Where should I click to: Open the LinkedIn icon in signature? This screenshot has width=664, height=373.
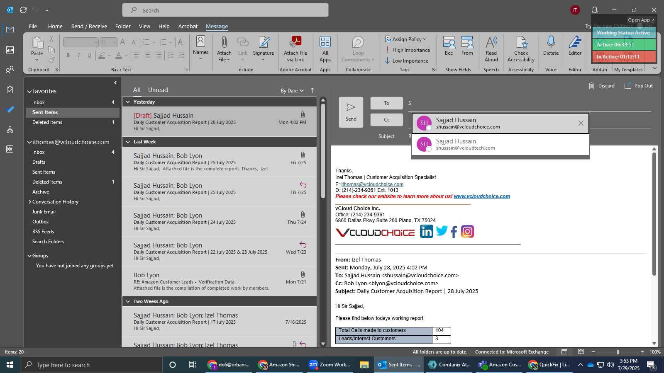coord(426,231)
